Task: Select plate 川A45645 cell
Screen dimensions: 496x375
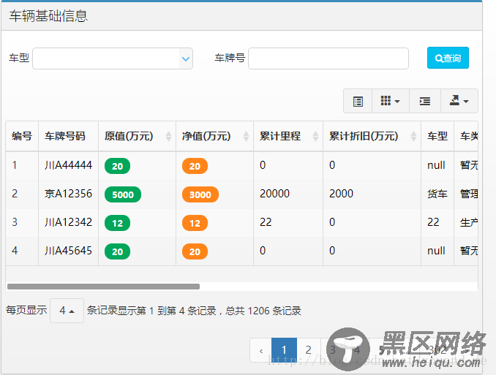Action: coord(68,251)
